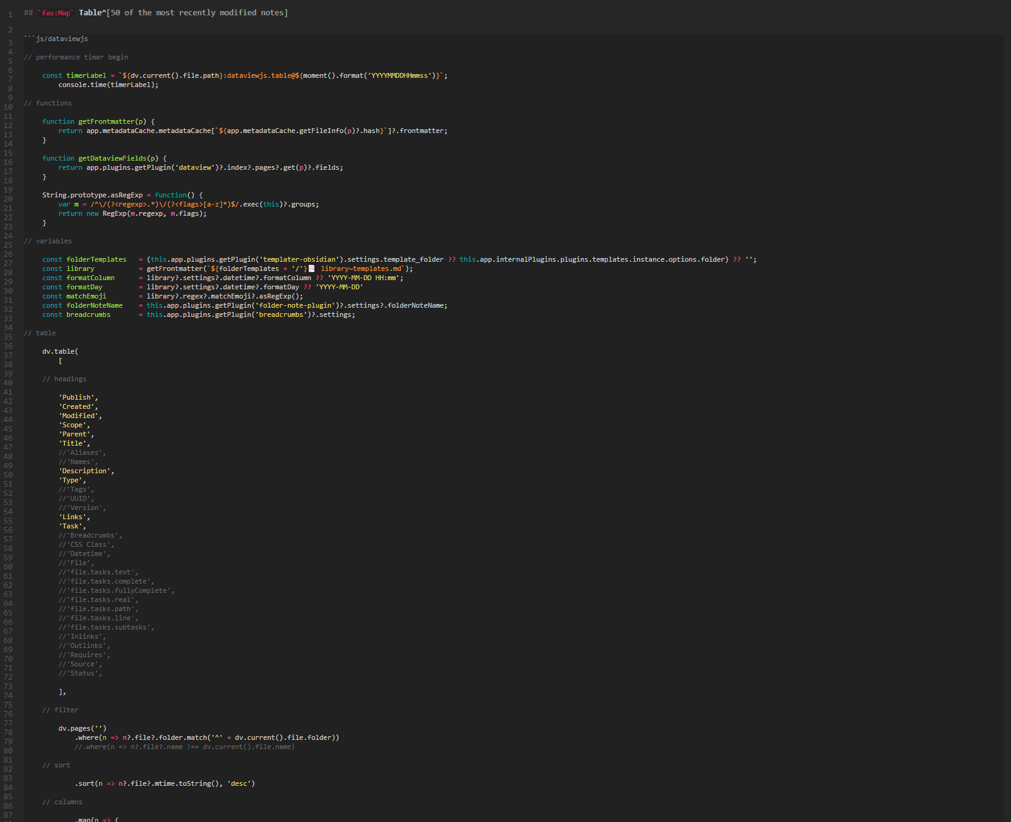Click the '.where(n => n?.file?.folder.match' line

tap(207, 737)
